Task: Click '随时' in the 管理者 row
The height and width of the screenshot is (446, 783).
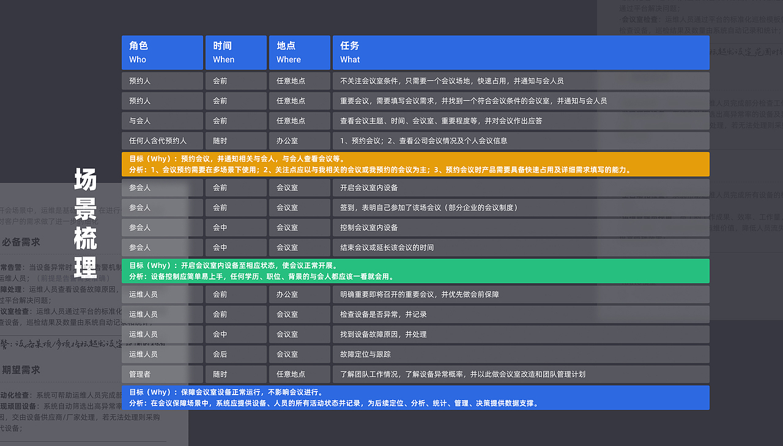Action: 236,374
